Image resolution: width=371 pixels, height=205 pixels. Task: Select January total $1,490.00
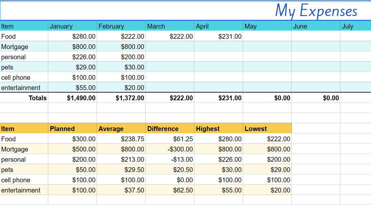72,98
